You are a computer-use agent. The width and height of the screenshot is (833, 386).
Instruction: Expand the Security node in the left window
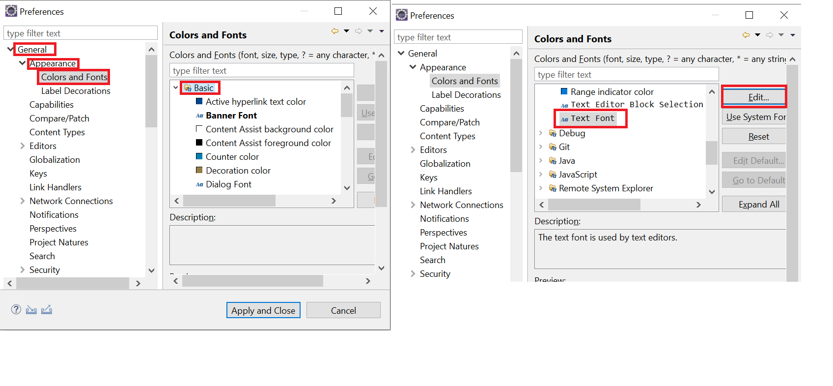tap(22, 270)
